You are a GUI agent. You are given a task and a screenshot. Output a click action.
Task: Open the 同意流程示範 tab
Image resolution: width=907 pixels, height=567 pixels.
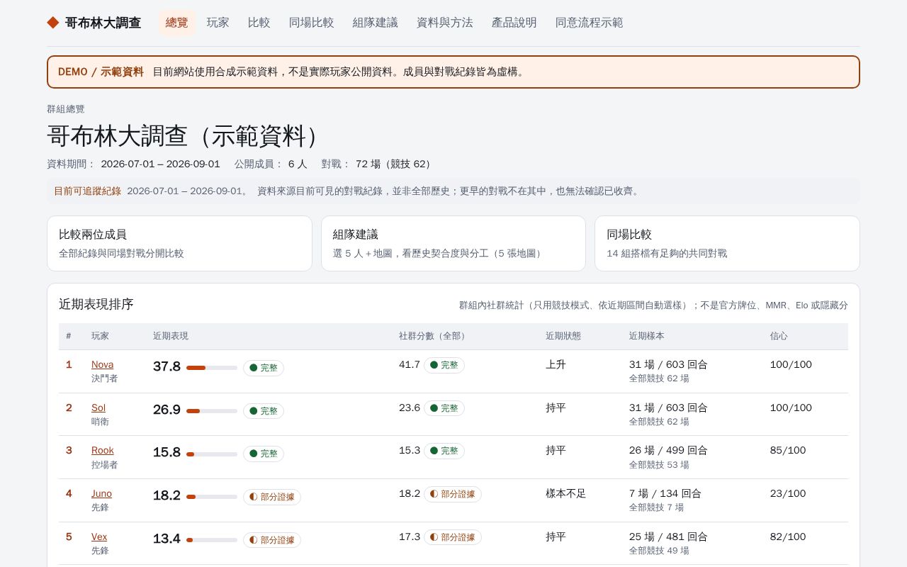pyautogui.click(x=590, y=23)
